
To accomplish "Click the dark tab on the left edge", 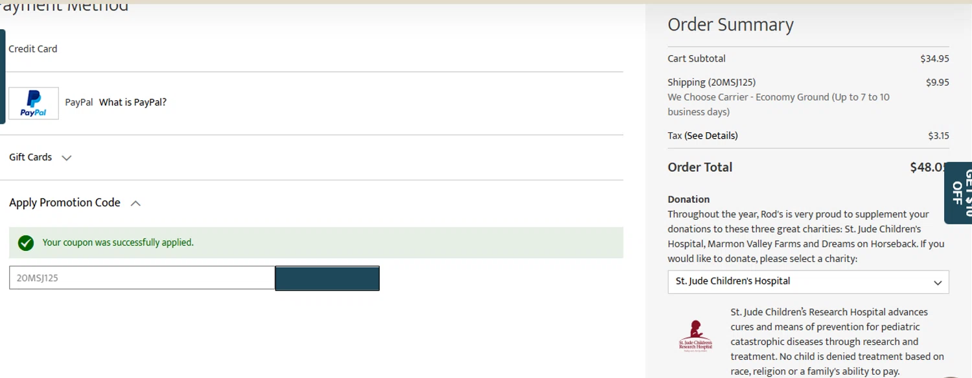I will click(3, 76).
